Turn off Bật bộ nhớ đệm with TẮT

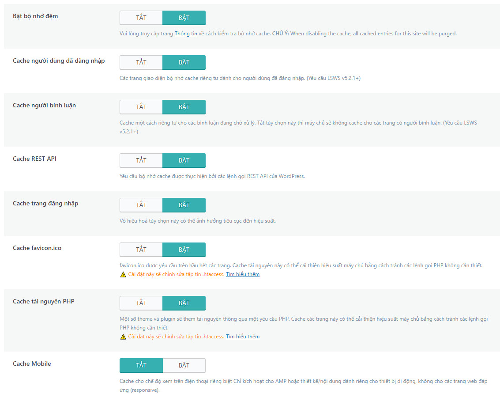pyautogui.click(x=141, y=18)
